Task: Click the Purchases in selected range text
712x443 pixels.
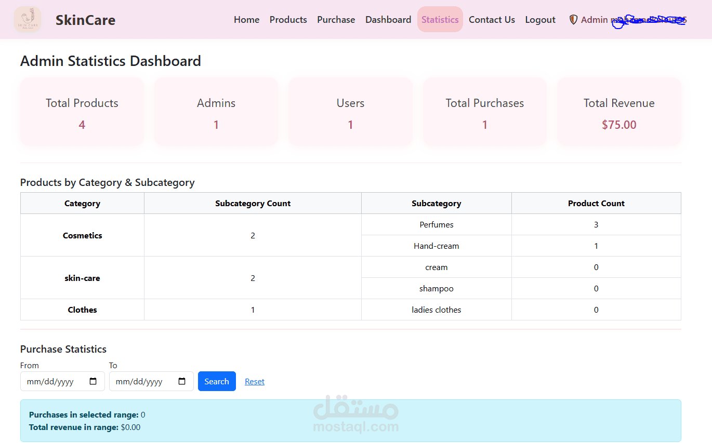Action: pyautogui.click(x=87, y=414)
